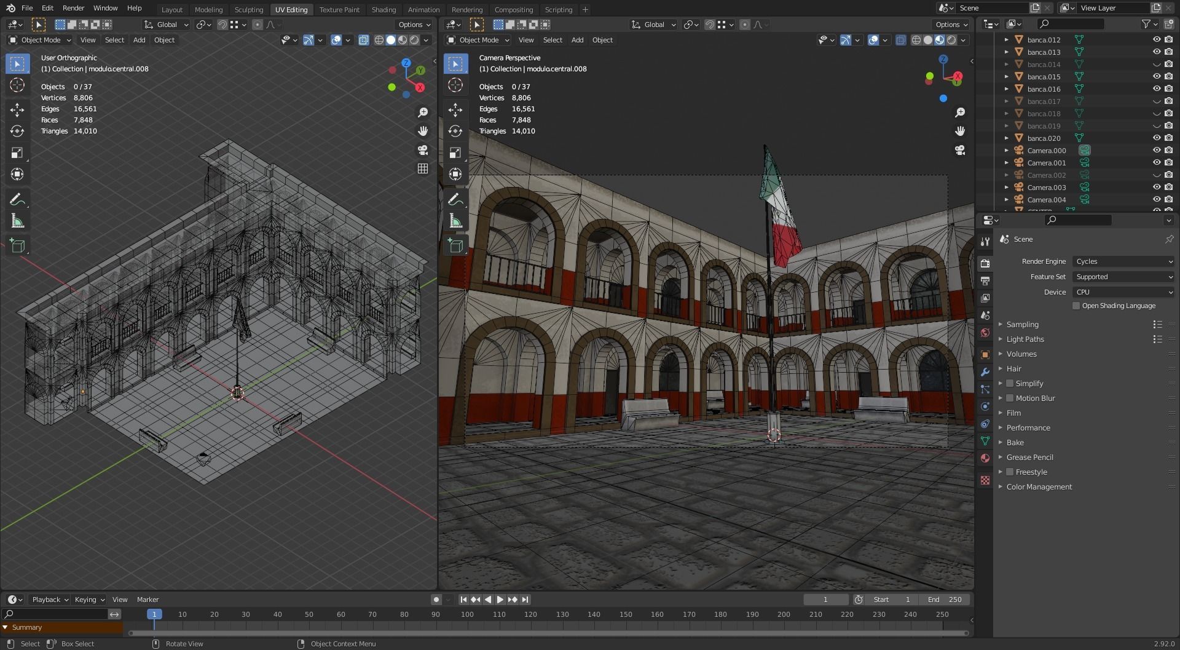This screenshot has height=650, width=1180.
Task: Open the World properties tab
Action: tap(985, 333)
